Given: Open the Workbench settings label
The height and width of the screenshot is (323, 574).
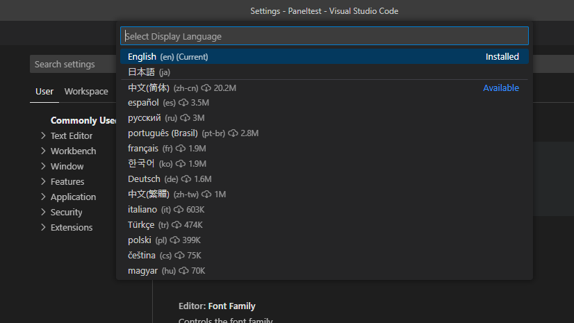Looking at the screenshot, I should click(73, 151).
